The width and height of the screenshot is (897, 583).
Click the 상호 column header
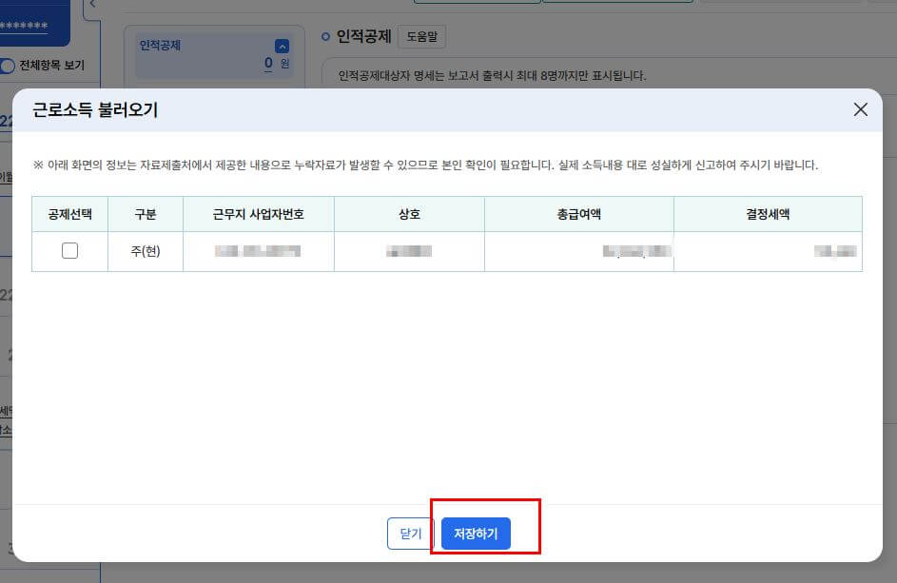(x=408, y=213)
